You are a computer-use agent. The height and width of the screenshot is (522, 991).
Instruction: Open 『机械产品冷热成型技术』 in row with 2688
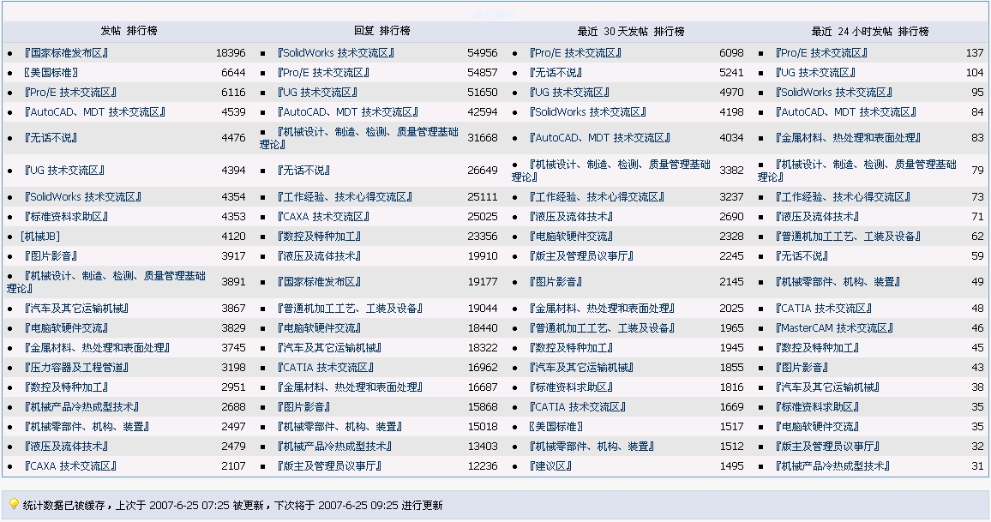pos(81,407)
